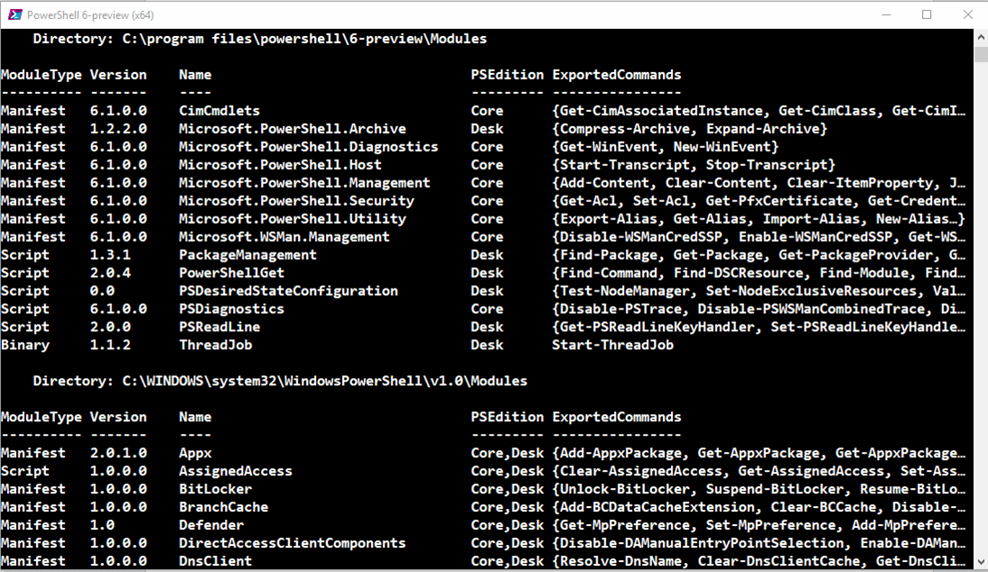Click the WindowsPowerShell v1.0 Modules directory path
The height and width of the screenshot is (572, 988).
click(x=324, y=382)
